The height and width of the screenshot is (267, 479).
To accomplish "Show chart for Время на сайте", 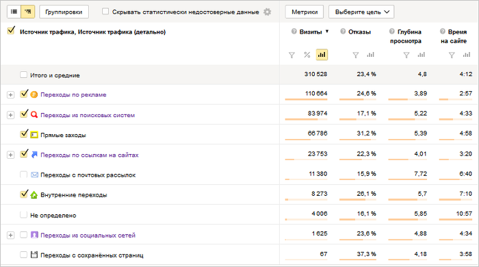I will point(467,55).
